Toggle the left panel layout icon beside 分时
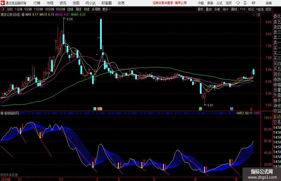Image resolution: width=281 pixels, height=181 pixels. pos(3,9)
